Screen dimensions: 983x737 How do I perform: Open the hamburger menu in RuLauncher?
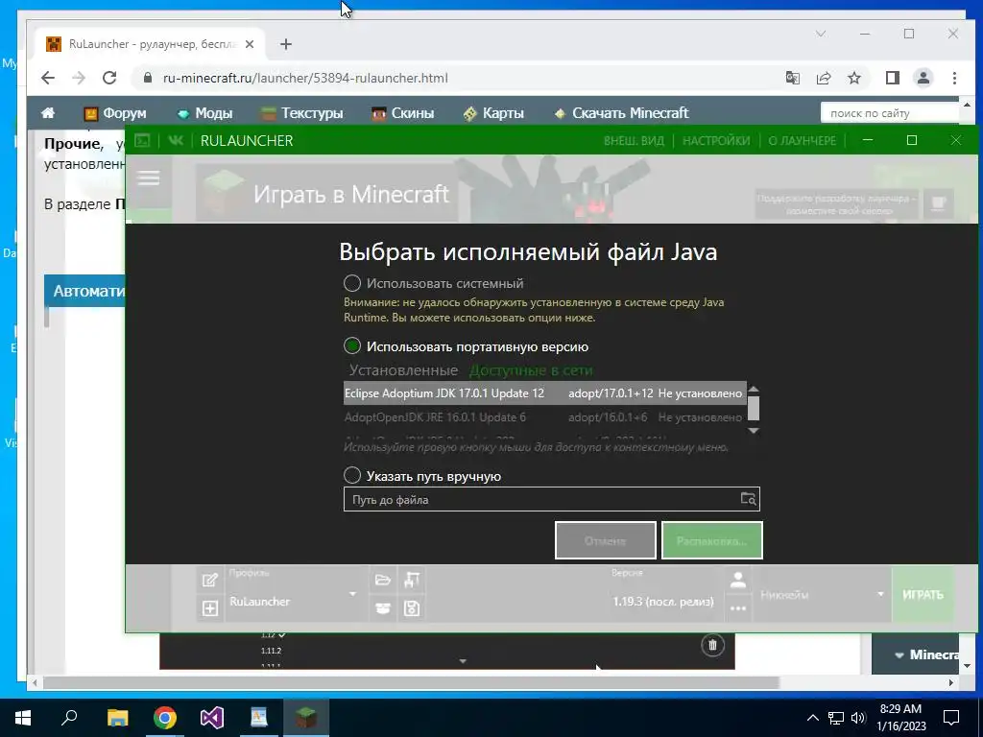149,178
